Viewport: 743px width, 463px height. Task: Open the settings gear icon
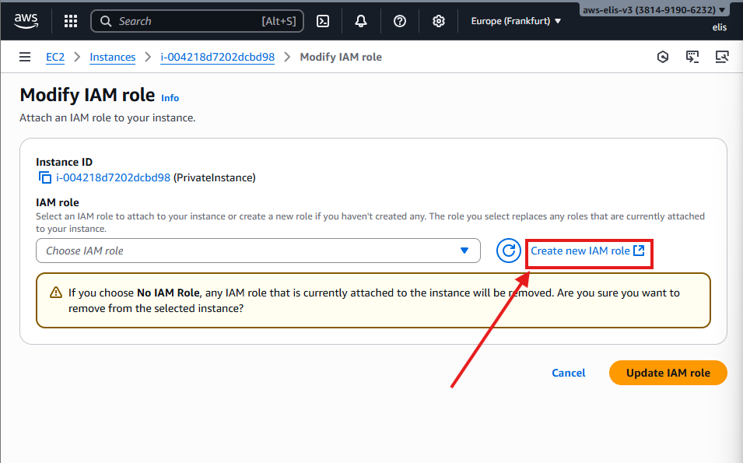[x=439, y=21]
